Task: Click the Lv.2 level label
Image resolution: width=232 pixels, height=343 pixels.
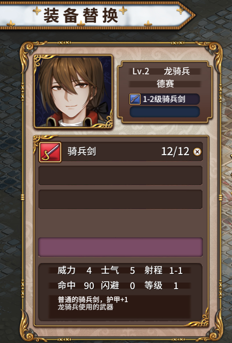Action: click(x=141, y=71)
